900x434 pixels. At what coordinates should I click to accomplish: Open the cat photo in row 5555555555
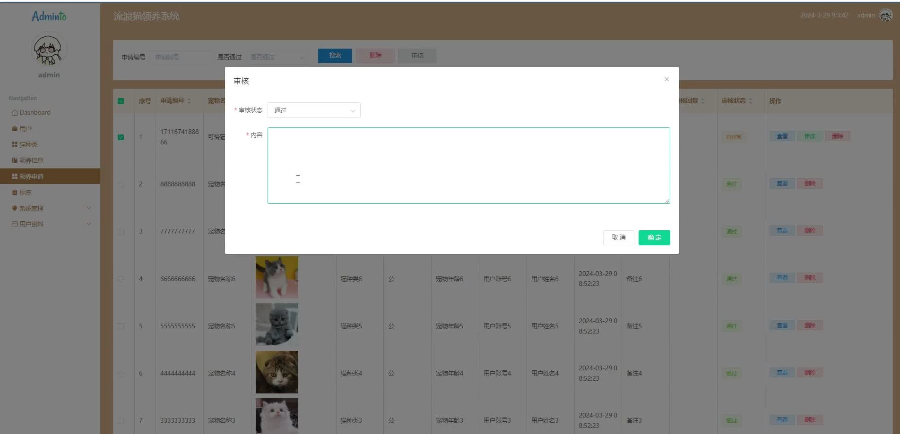click(277, 325)
